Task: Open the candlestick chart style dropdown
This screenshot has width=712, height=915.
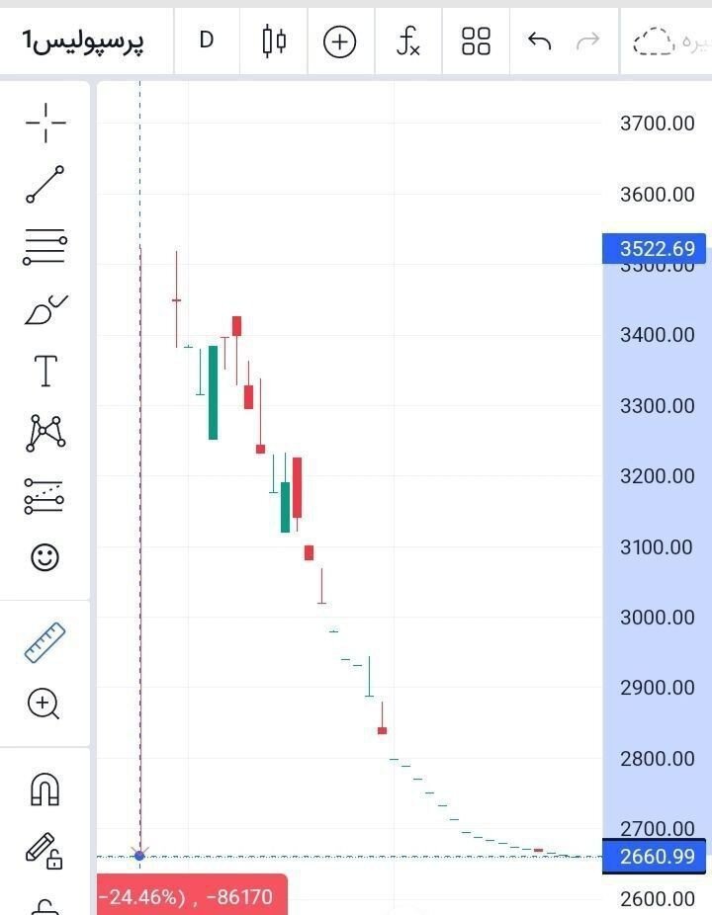Action: click(x=274, y=42)
